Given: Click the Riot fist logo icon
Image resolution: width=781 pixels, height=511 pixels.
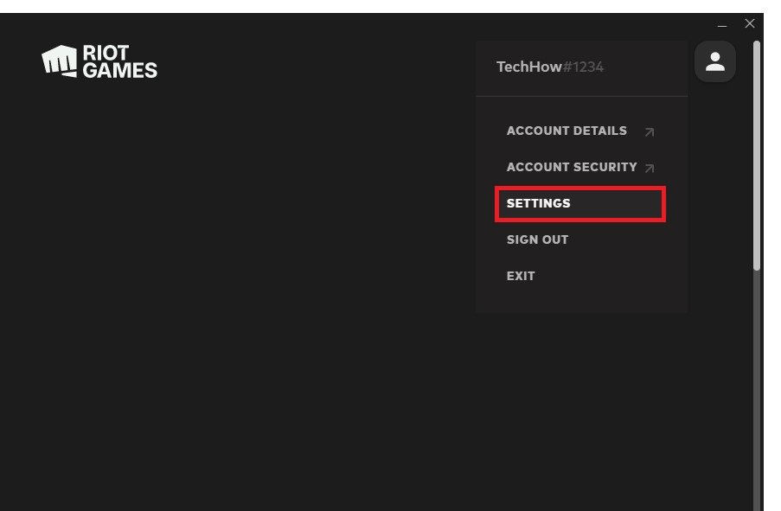Looking at the screenshot, I should (x=60, y=61).
